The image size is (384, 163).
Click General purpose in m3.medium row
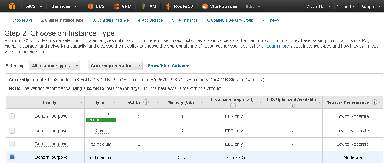(51, 157)
